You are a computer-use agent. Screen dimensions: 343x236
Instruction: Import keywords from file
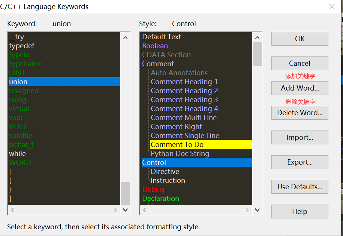[300, 138]
